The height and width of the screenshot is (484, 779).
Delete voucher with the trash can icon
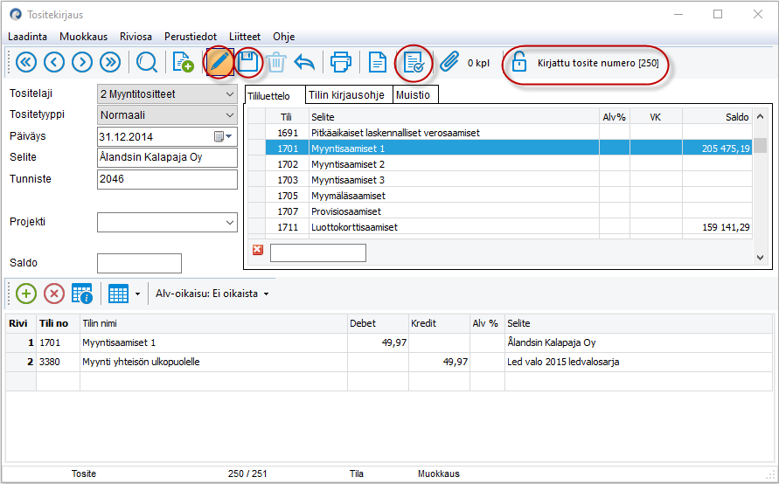point(276,63)
